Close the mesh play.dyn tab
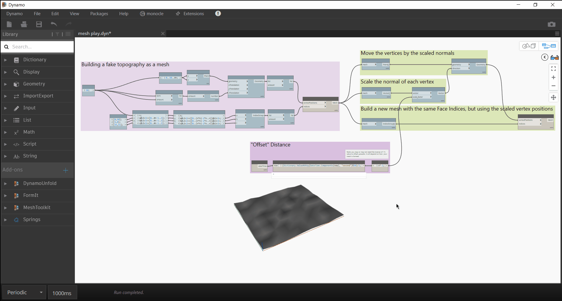 pyautogui.click(x=163, y=34)
